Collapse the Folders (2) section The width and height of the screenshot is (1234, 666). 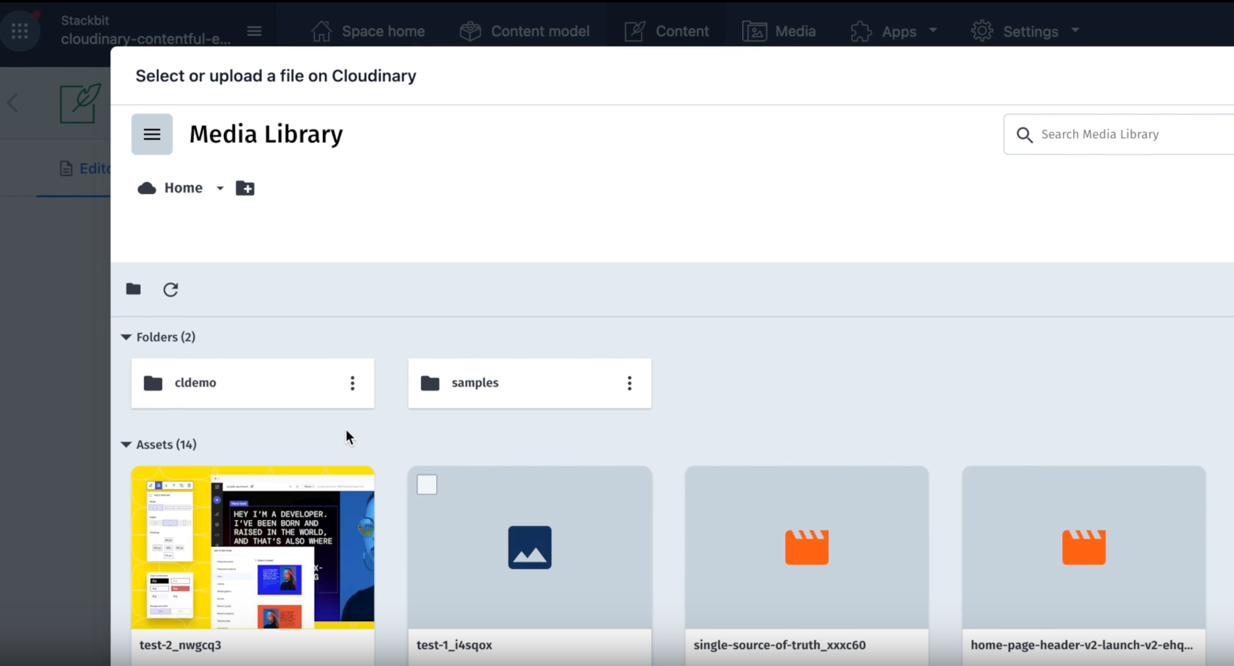126,337
